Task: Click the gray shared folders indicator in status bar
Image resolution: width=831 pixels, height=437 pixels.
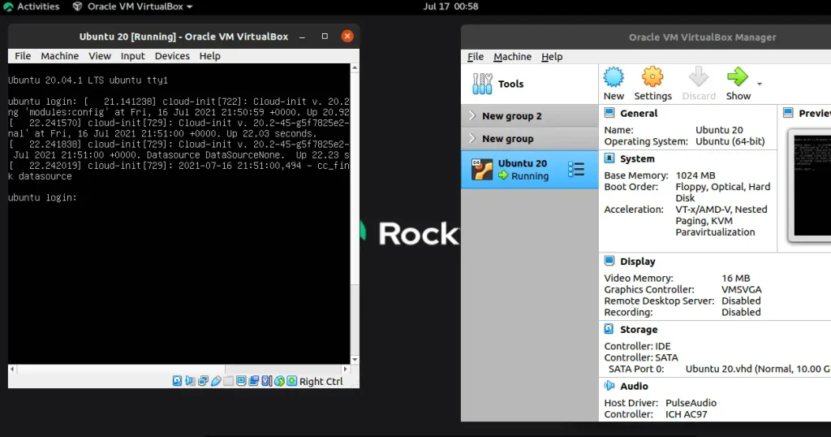Action: pyautogui.click(x=228, y=381)
